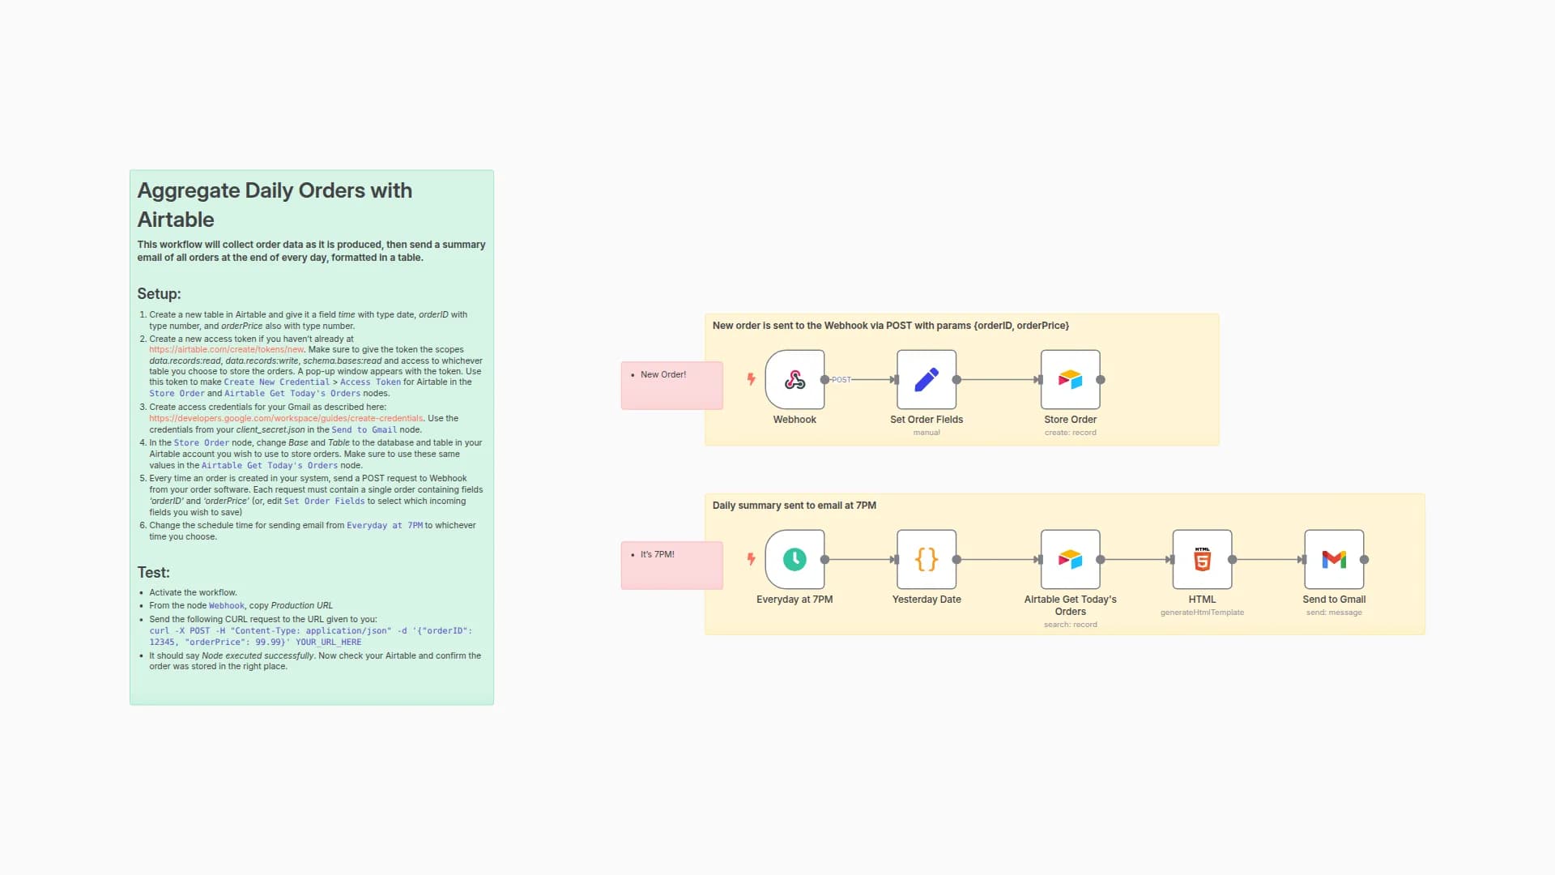Click the Setup: heading in the note
The height and width of the screenshot is (875, 1555).
point(159,294)
